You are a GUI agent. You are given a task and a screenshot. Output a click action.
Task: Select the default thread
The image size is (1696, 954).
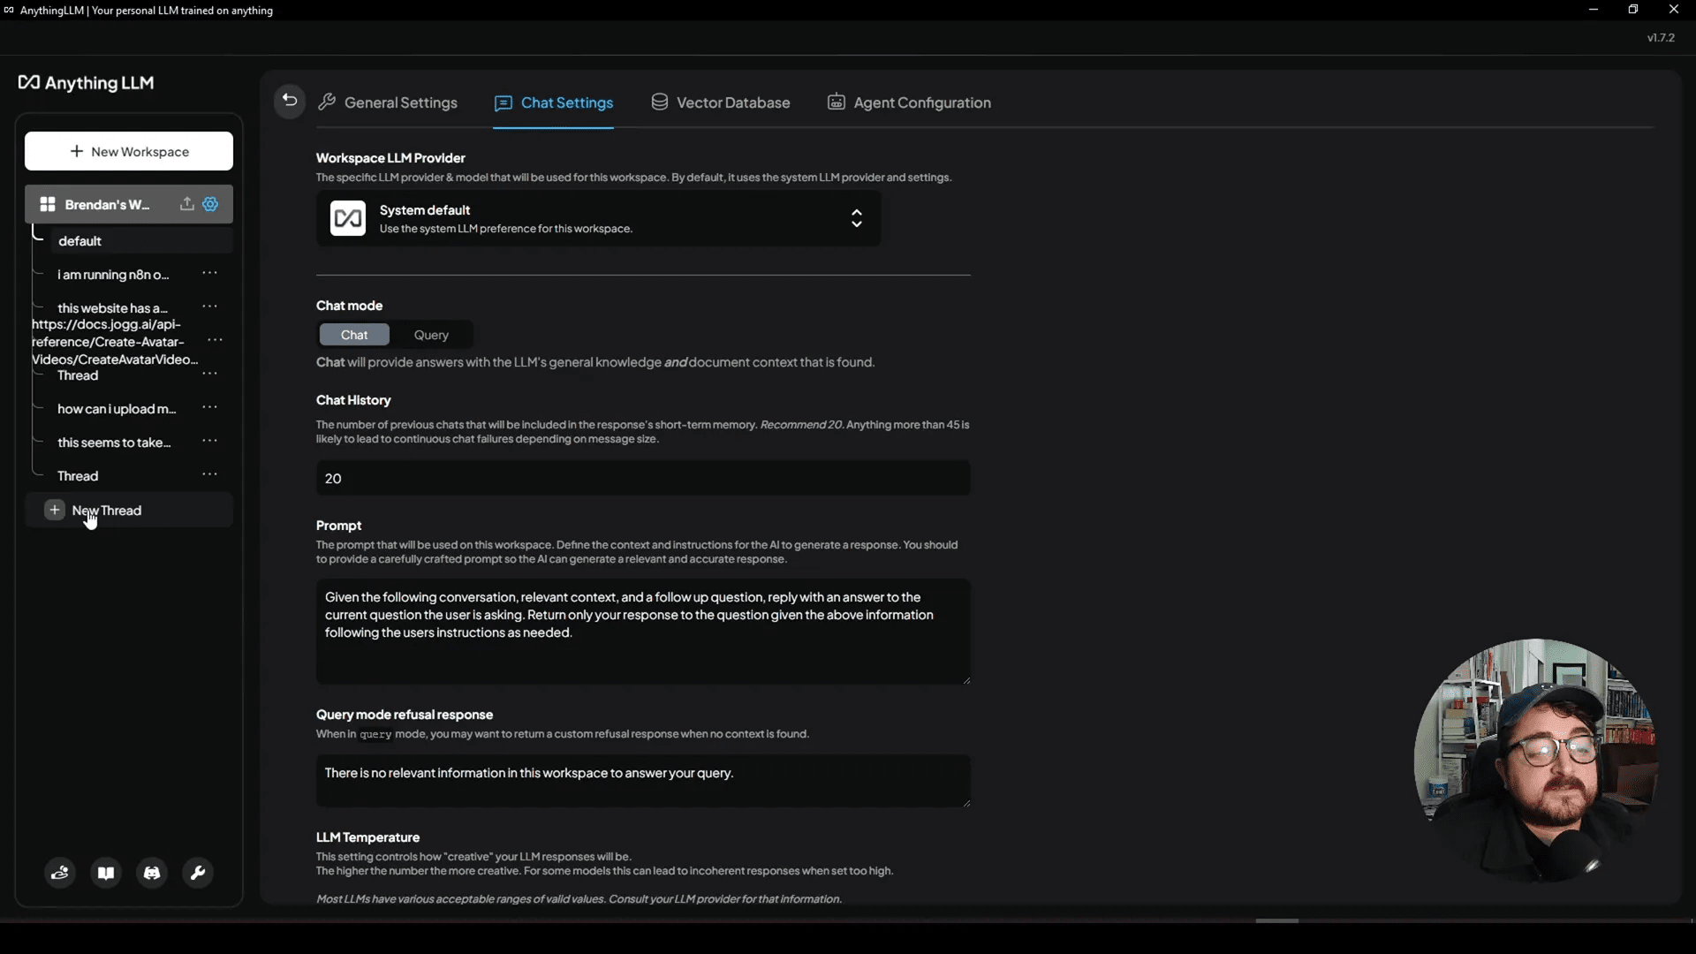point(141,240)
